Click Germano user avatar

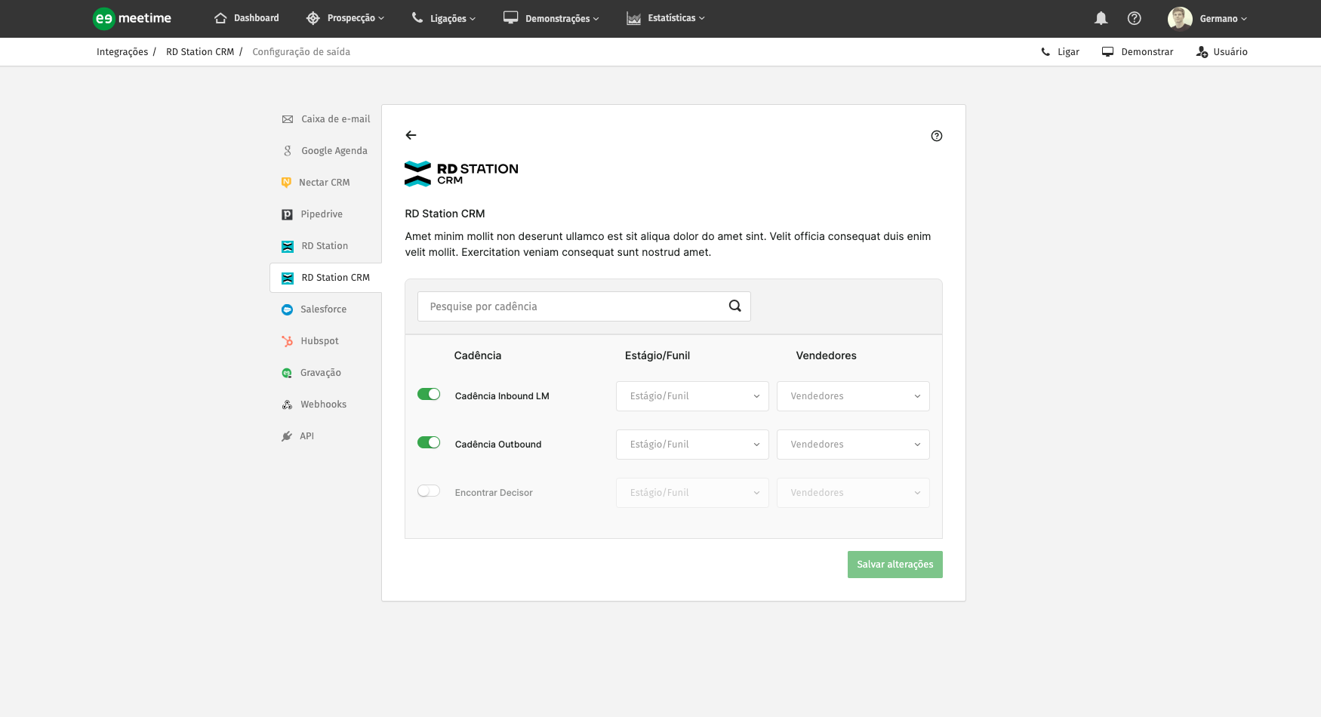tap(1180, 18)
